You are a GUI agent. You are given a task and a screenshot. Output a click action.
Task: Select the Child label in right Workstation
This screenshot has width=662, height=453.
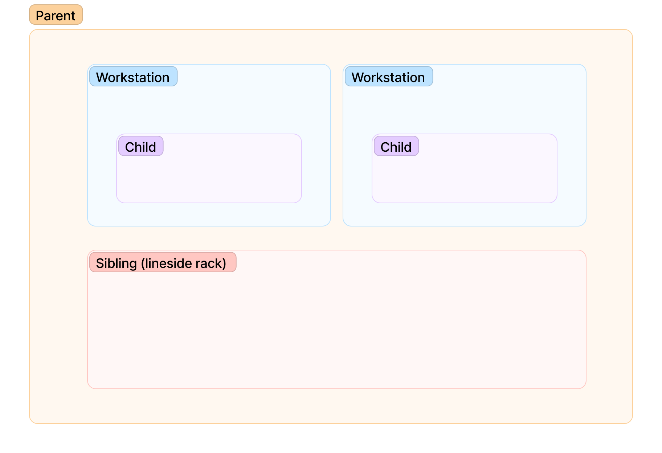(396, 146)
